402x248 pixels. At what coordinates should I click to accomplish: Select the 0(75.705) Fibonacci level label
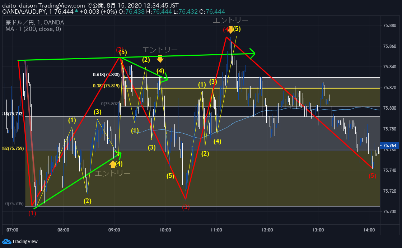click(15, 203)
